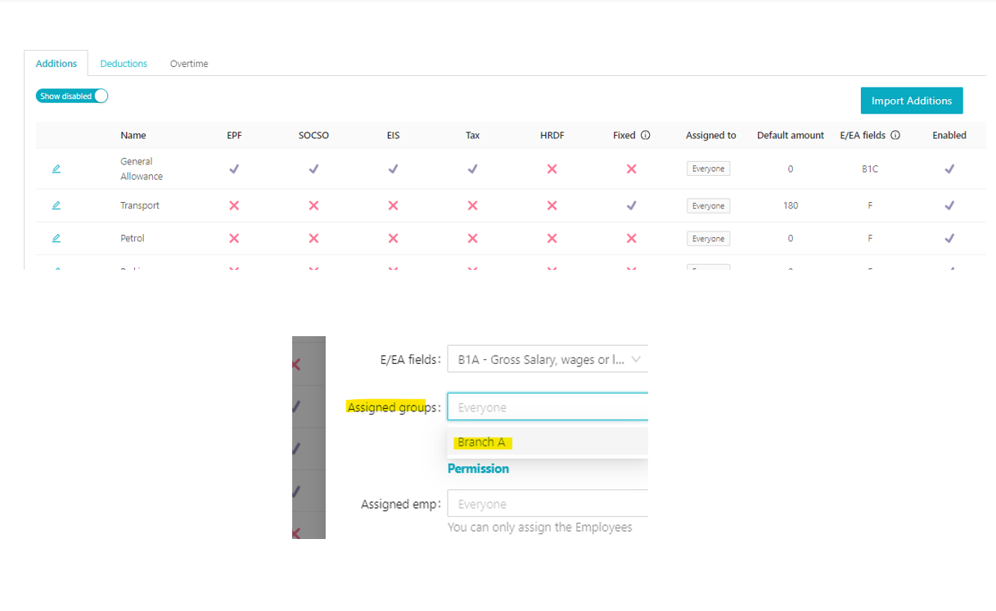The image size is (996, 611).
Task: Click the EIS checkmark for General Allowance
Action: pyautogui.click(x=393, y=168)
